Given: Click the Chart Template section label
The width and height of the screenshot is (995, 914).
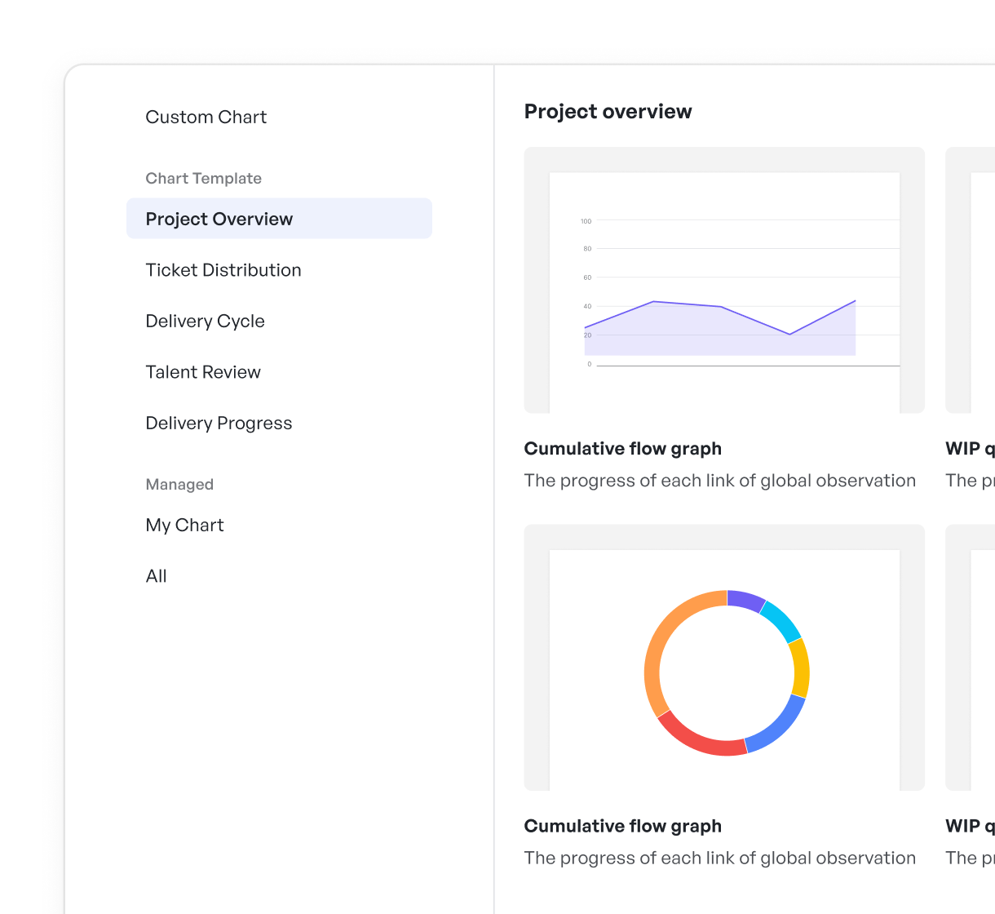Looking at the screenshot, I should point(203,178).
